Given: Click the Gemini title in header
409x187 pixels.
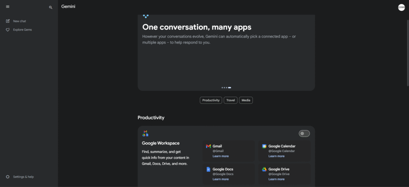Looking at the screenshot, I should pos(68,6).
